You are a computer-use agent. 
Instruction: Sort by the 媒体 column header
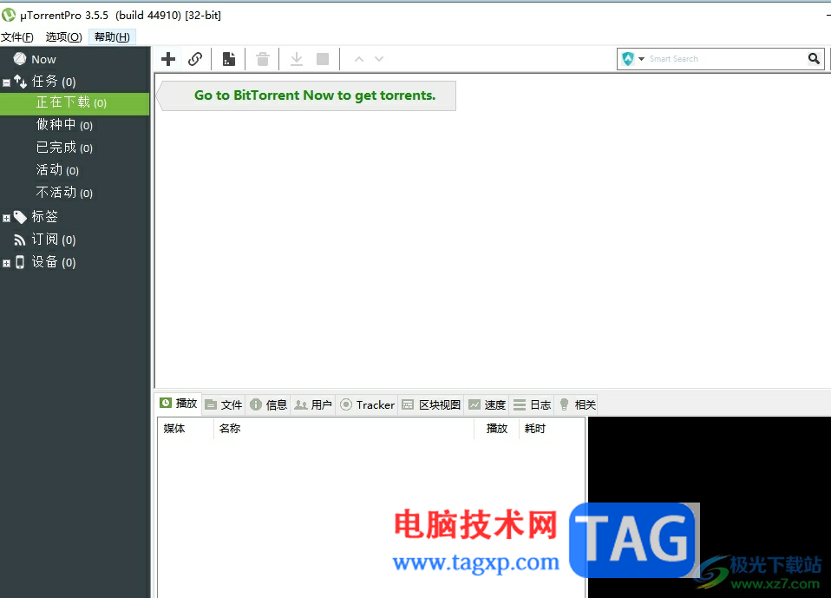pyautogui.click(x=186, y=429)
